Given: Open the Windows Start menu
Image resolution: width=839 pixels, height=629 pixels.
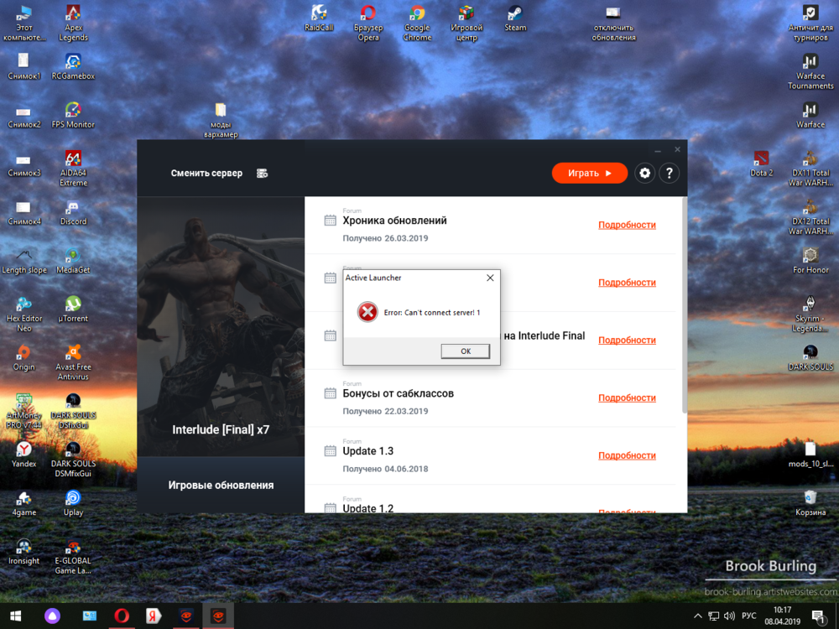Looking at the screenshot, I should [x=15, y=616].
